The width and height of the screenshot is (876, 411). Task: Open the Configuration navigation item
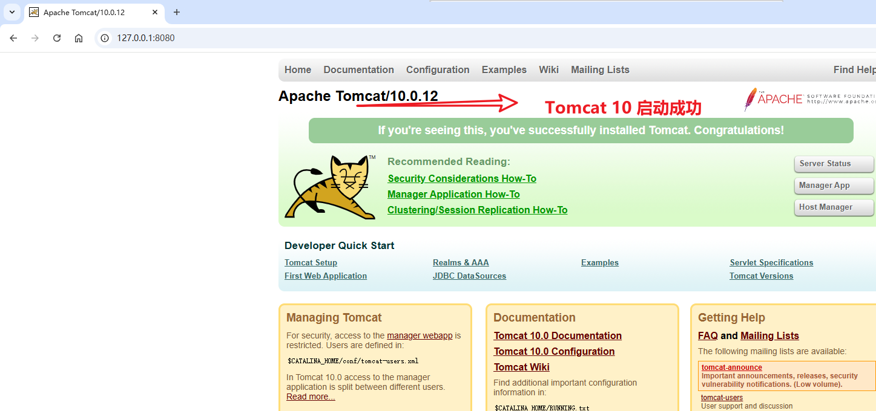(438, 70)
